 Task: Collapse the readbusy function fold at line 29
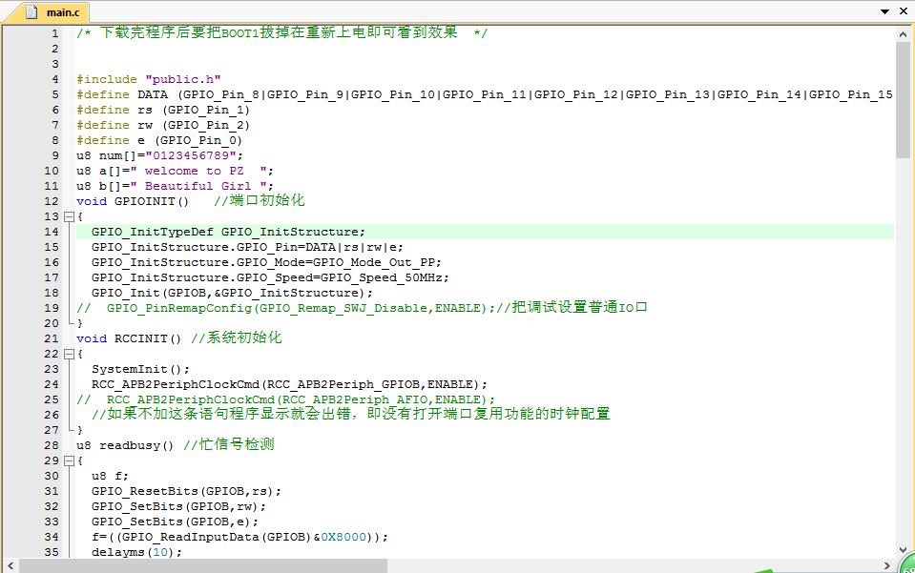[69, 460]
